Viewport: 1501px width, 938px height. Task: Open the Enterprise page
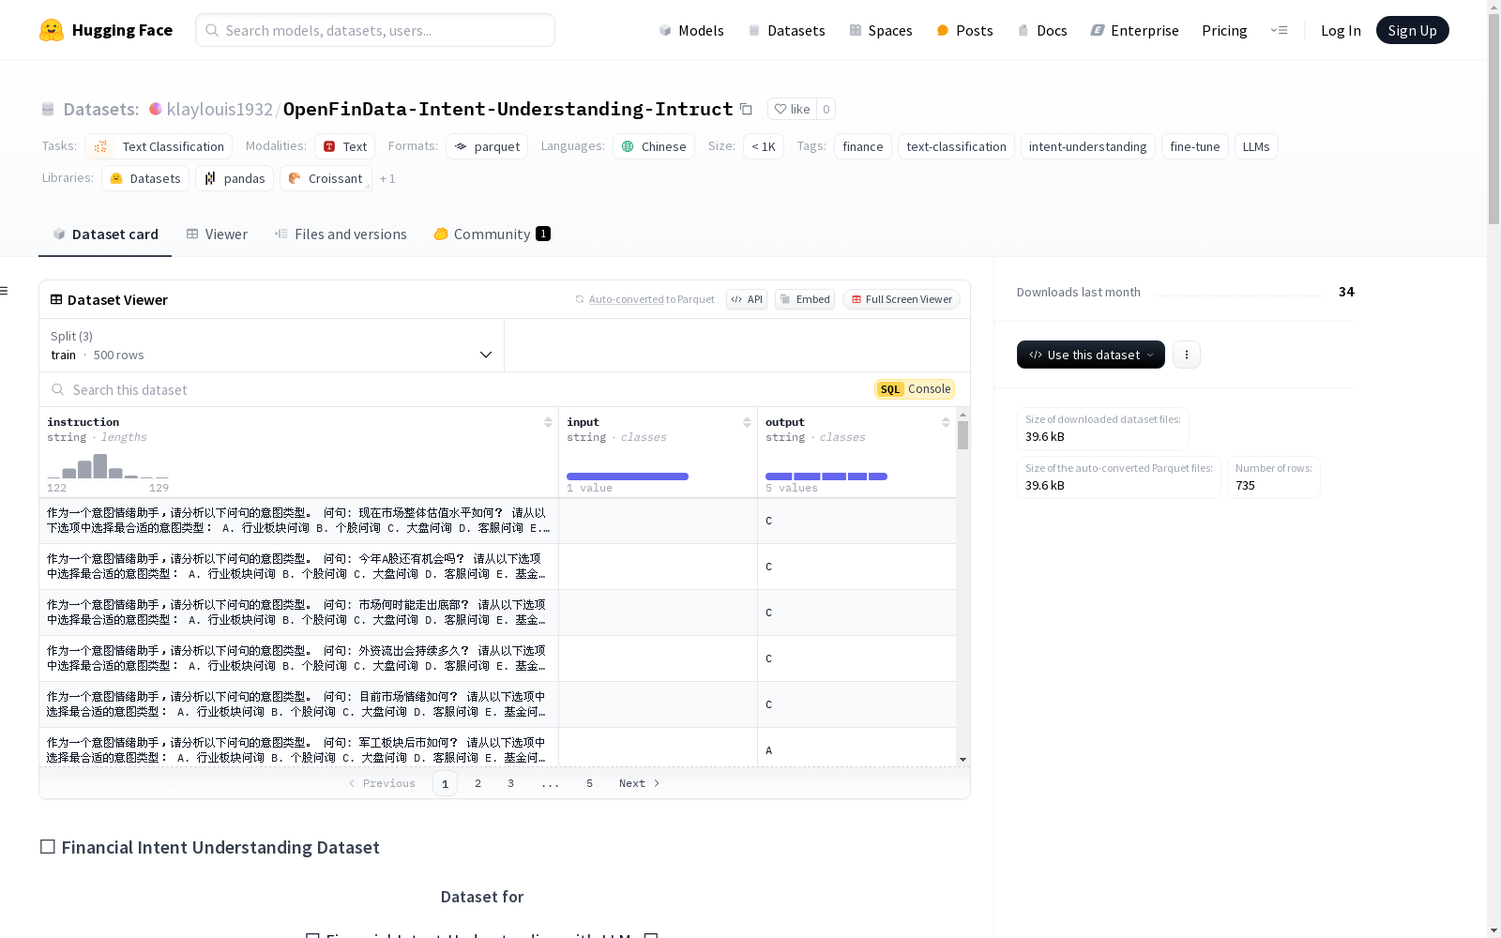click(x=1134, y=30)
